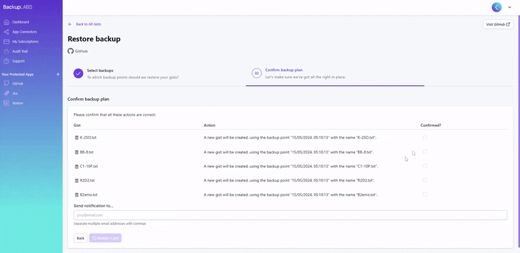Viewport: 520px width, 253px height.
Task: Click the database icon beside BB-8.txt
Action: [77, 152]
